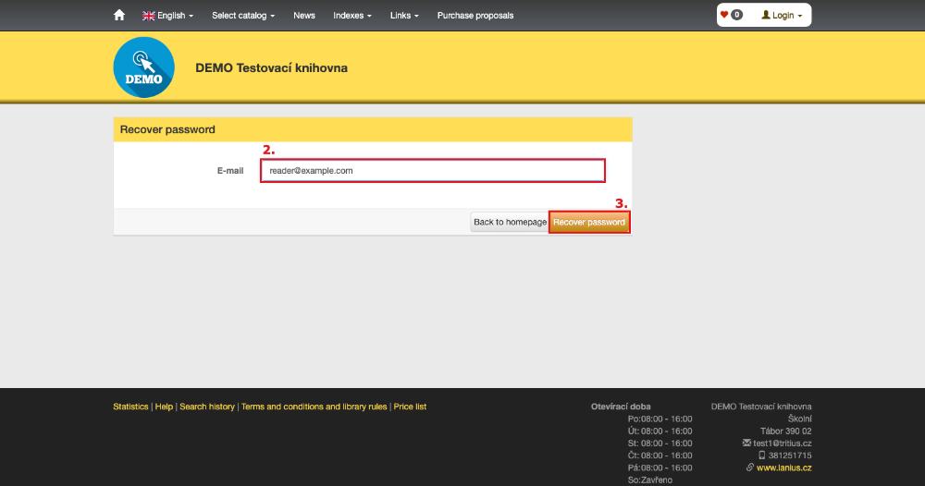Click the phone icon beside 381251715
The height and width of the screenshot is (486, 925).
tap(761, 456)
